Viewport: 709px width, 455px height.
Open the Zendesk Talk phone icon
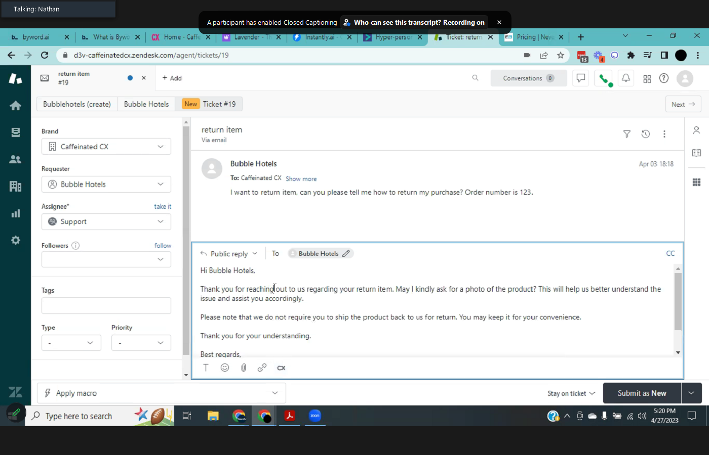604,78
